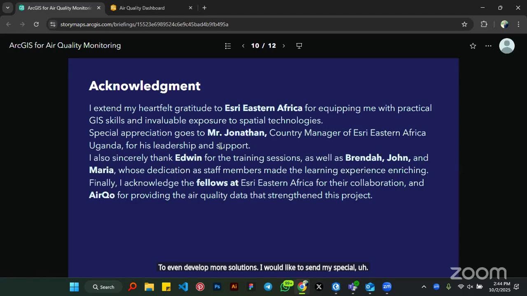
Task: Bookmark this page with Chrome's star icon
Action: pyautogui.click(x=464, y=24)
